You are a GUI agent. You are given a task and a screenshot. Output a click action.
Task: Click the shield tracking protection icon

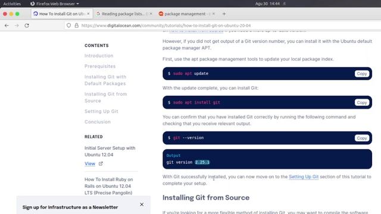69,26
